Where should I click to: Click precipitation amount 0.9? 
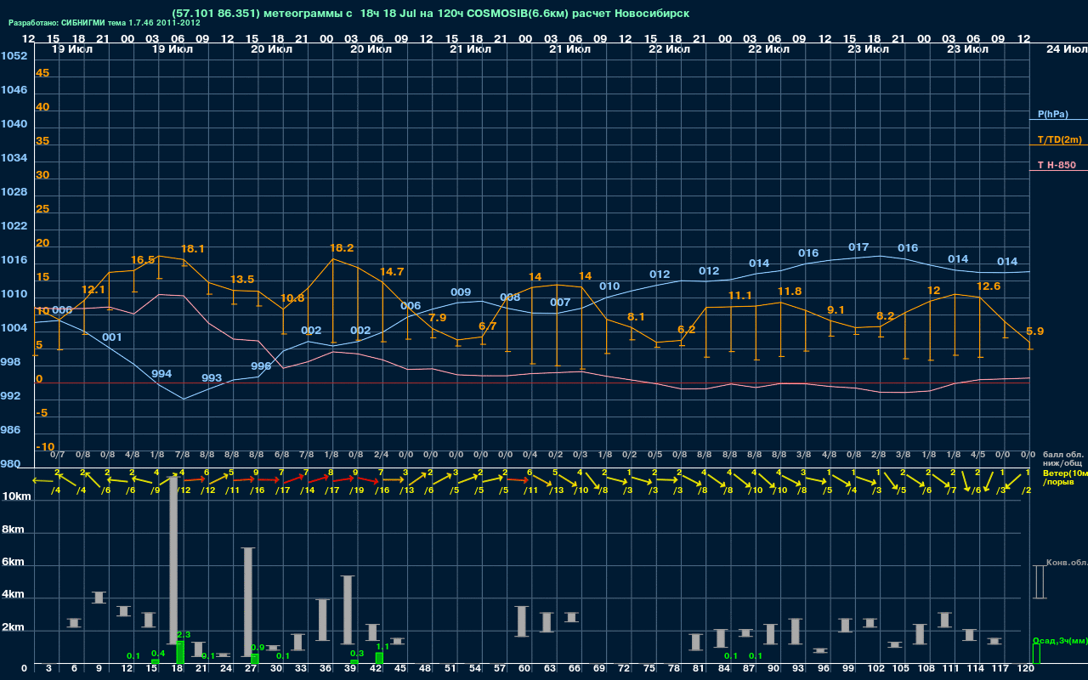pyautogui.click(x=258, y=648)
